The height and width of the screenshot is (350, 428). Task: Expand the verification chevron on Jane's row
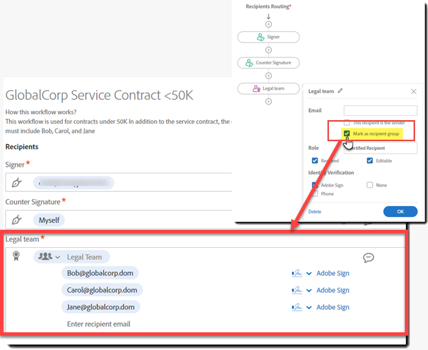click(309, 308)
